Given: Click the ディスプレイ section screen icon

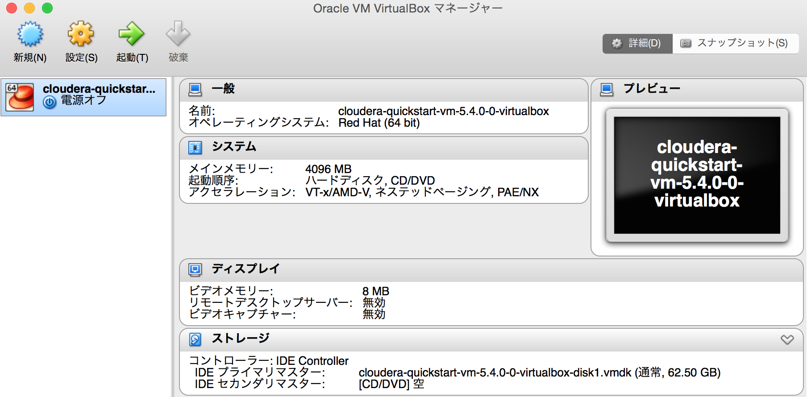Looking at the screenshot, I should click(195, 269).
